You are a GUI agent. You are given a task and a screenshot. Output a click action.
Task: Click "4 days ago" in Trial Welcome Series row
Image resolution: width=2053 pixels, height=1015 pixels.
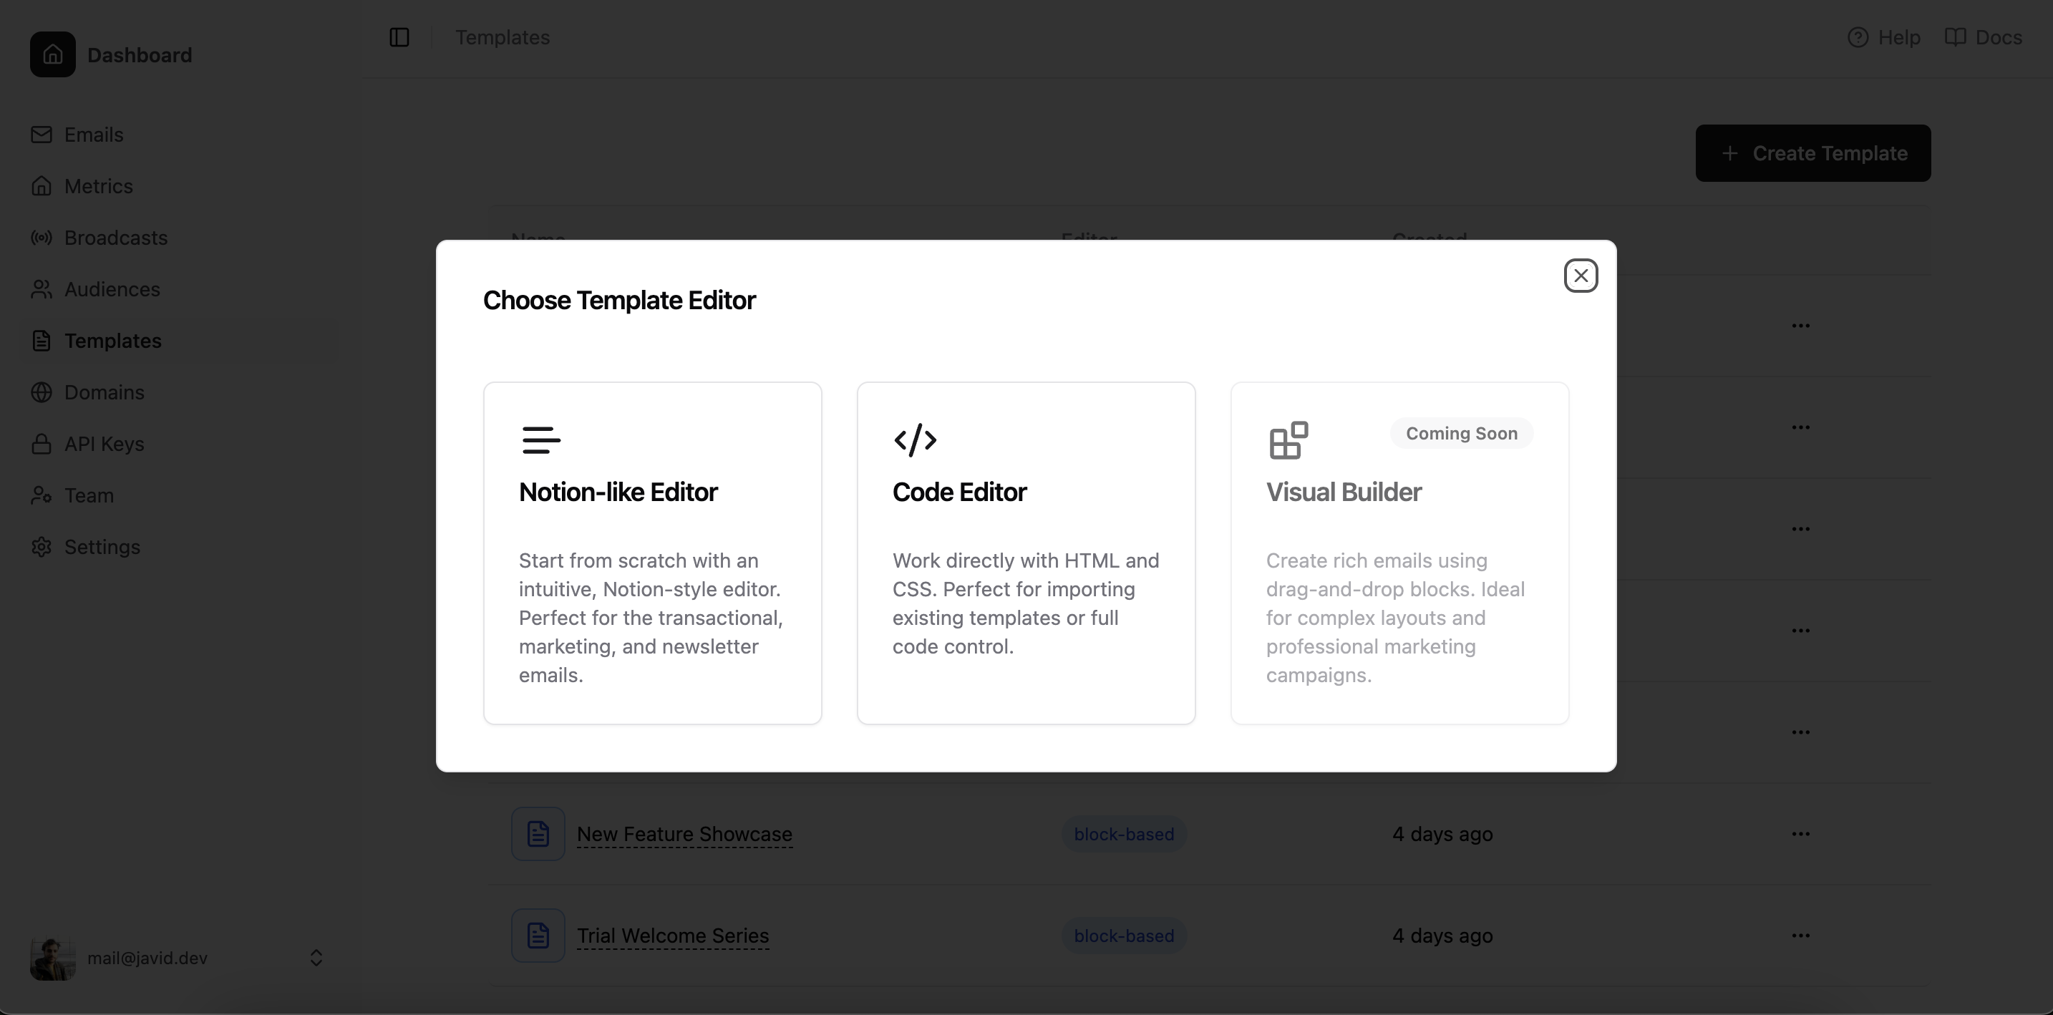(x=1442, y=936)
